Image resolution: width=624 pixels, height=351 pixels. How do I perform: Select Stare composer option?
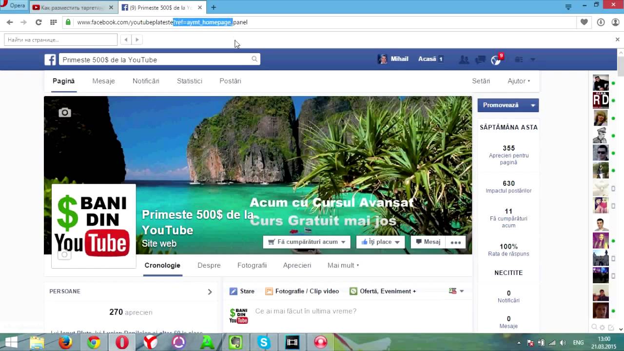coord(242,291)
